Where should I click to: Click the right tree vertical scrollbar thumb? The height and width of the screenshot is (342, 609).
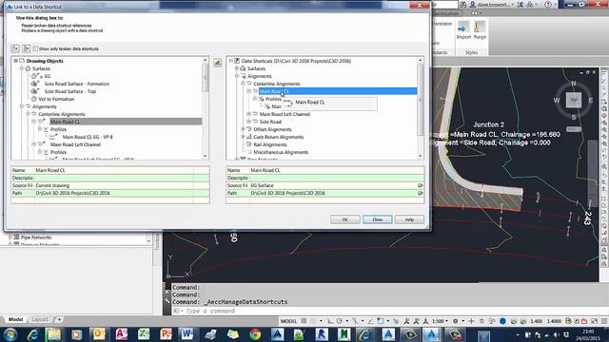coord(421,100)
